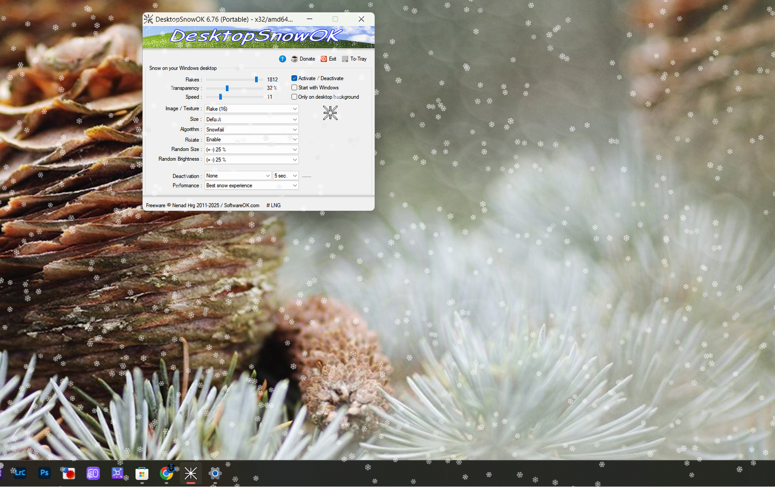Click the blue help question mark icon
775x487 pixels.
pos(282,59)
